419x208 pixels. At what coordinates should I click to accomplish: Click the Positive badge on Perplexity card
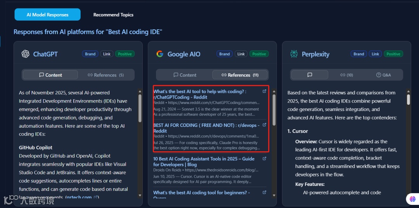tap(393, 54)
